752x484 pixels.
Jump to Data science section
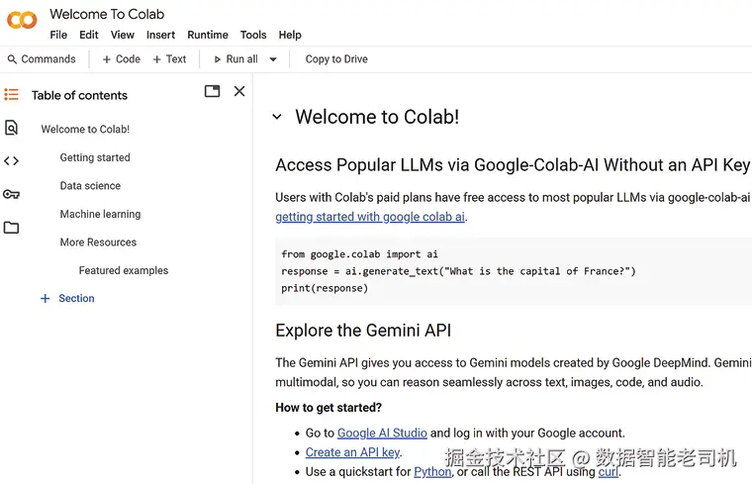(90, 186)
